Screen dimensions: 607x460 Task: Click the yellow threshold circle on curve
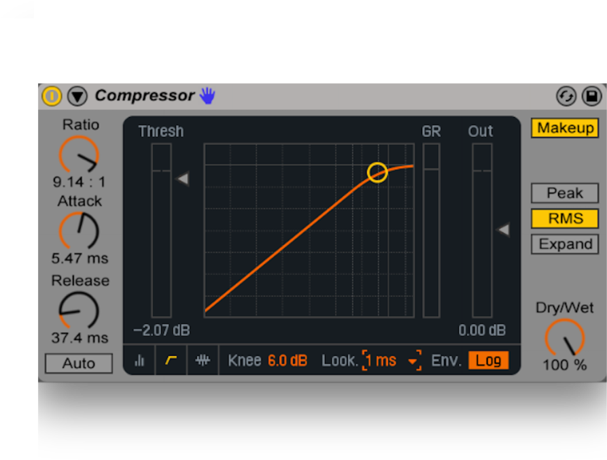click(377, 172)
